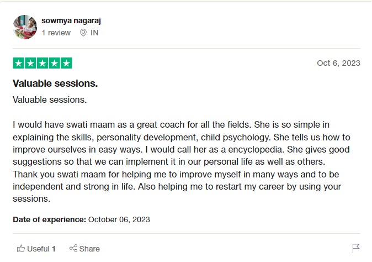Click the third green rating star
This screenshot has height=262, width=372.
(42, 63)
